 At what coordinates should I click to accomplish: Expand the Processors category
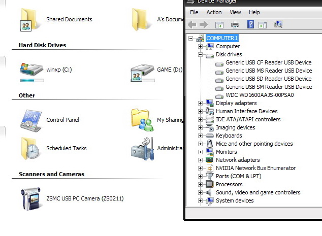(200, 185)
